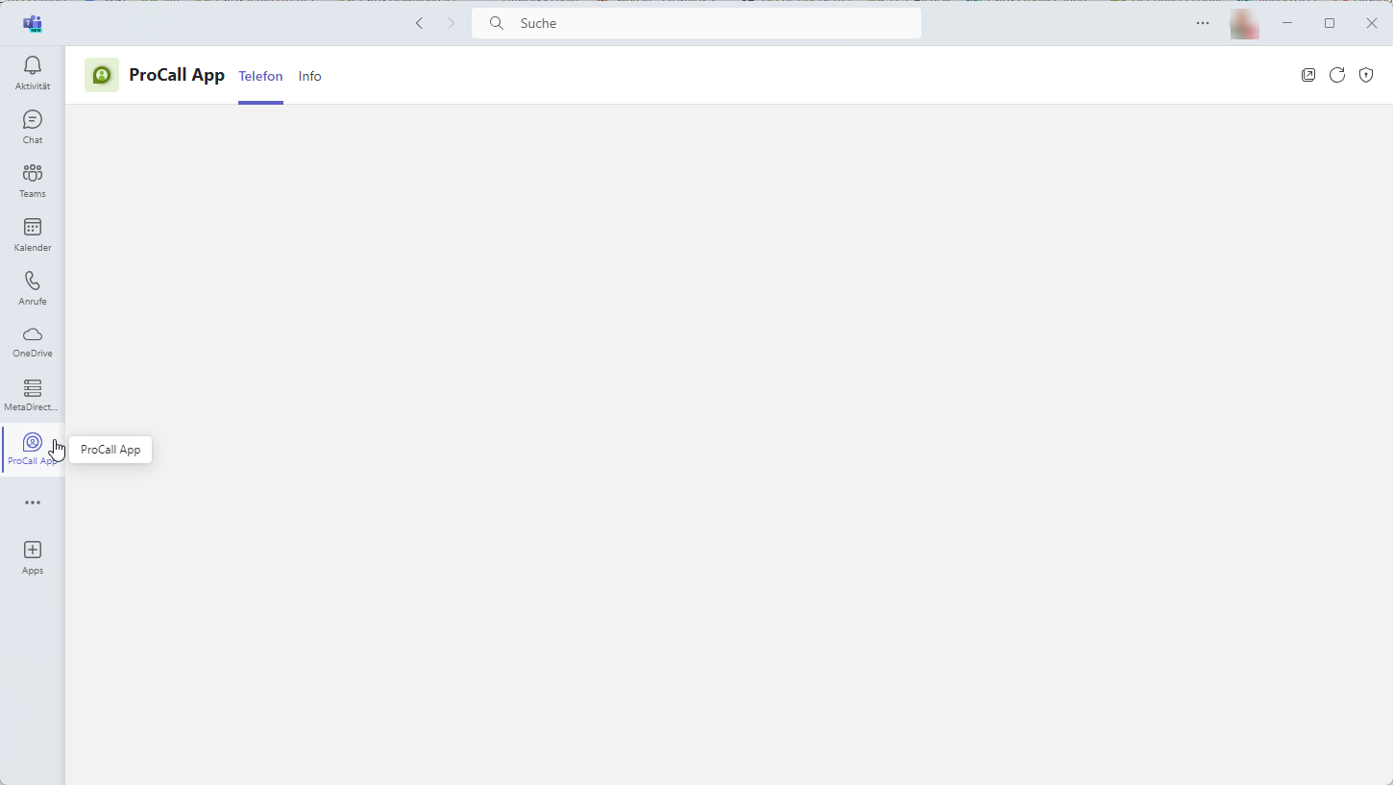Navigate back with the left arrow

419,23
